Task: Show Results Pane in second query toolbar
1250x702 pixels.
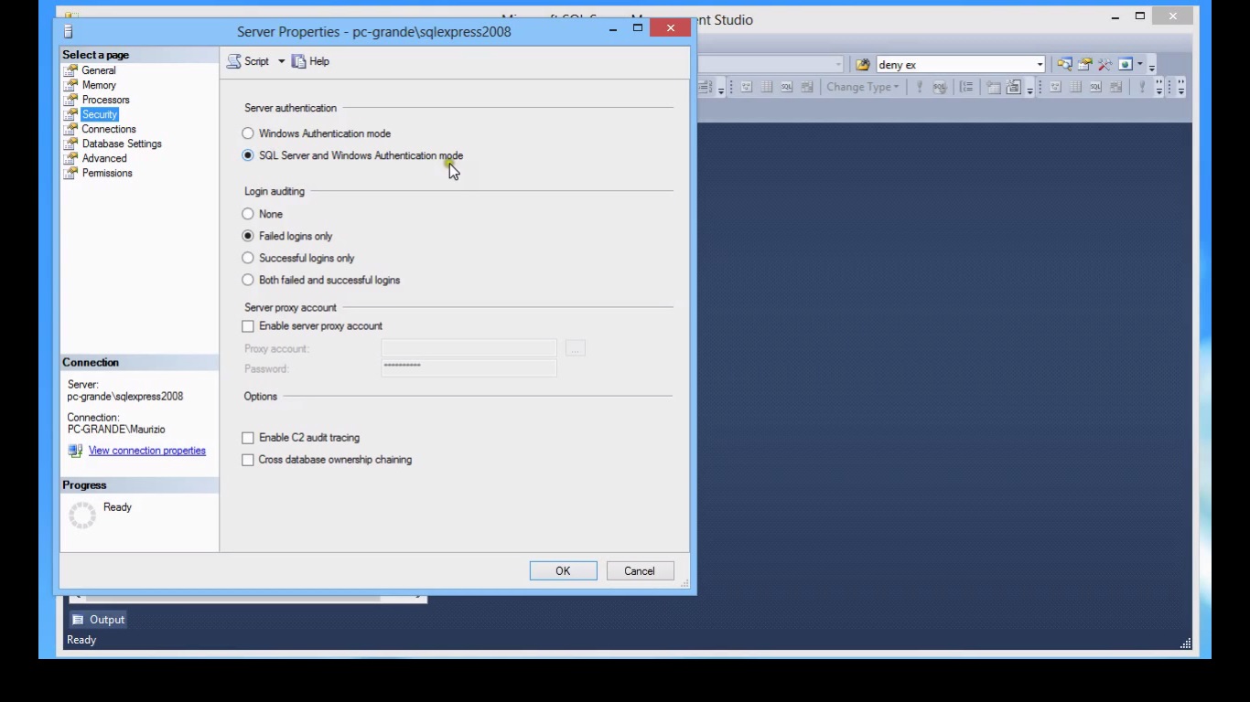Action: click(x=1115, y=87)
